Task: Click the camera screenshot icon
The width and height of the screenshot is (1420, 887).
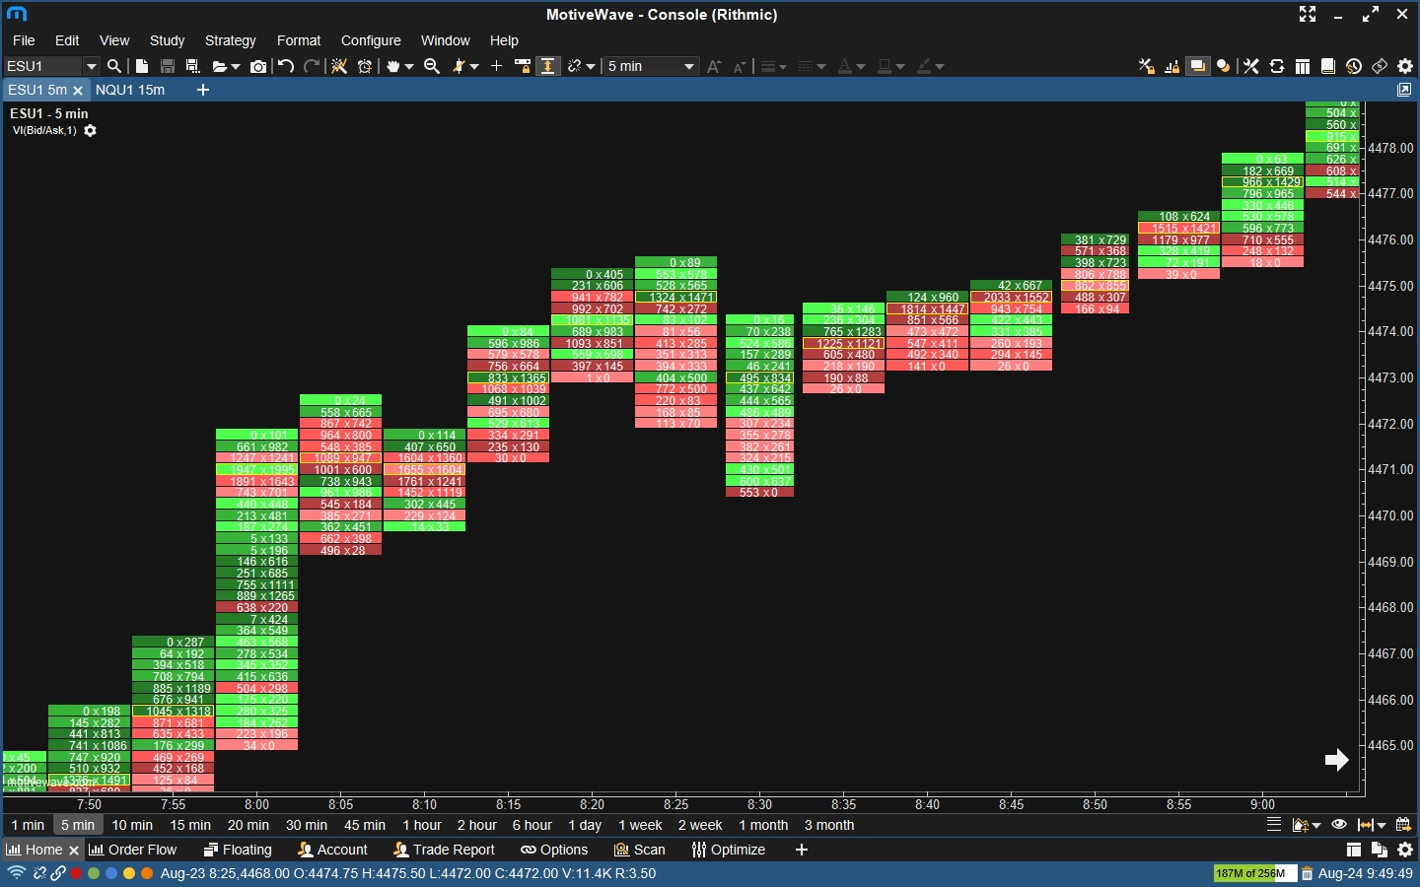Action: click(x=258, y=66)
